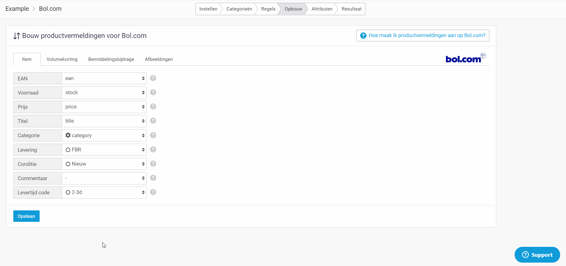566x266 pixels.
Task: Open the Conditie dropdown showing Nieuw
Action: pyautogui.click(x=104, y=164)
